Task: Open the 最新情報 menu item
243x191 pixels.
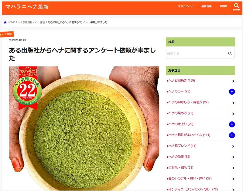Action: (207, 6)
